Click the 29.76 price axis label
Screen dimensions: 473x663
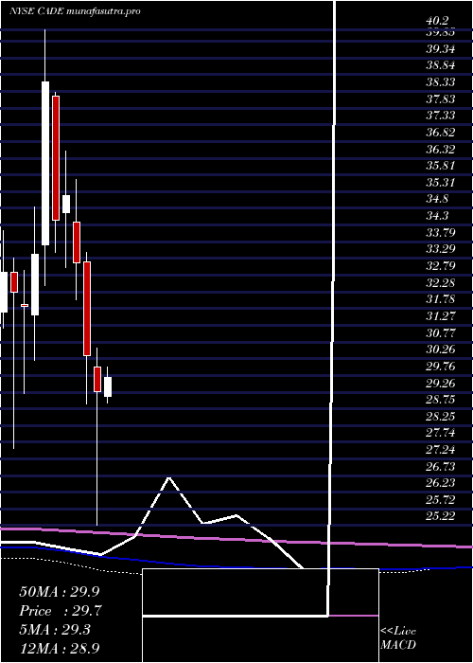(440, 367)
